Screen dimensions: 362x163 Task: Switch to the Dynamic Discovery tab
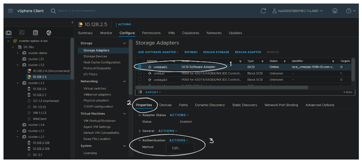(x=210, y=105)
